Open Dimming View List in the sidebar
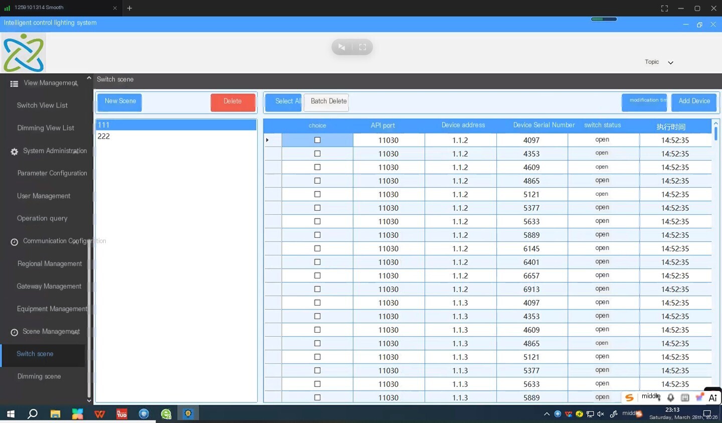 [x=46, y=128]
